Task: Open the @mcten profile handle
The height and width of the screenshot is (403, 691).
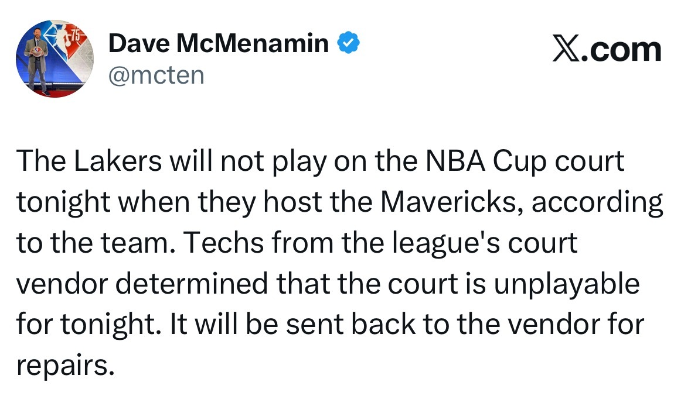Action: 156,74
